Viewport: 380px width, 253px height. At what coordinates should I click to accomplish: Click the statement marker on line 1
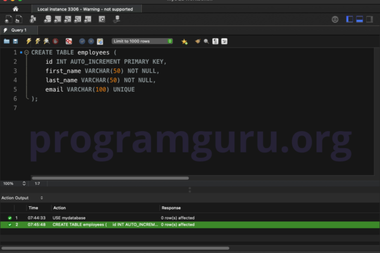click(21, 52)
